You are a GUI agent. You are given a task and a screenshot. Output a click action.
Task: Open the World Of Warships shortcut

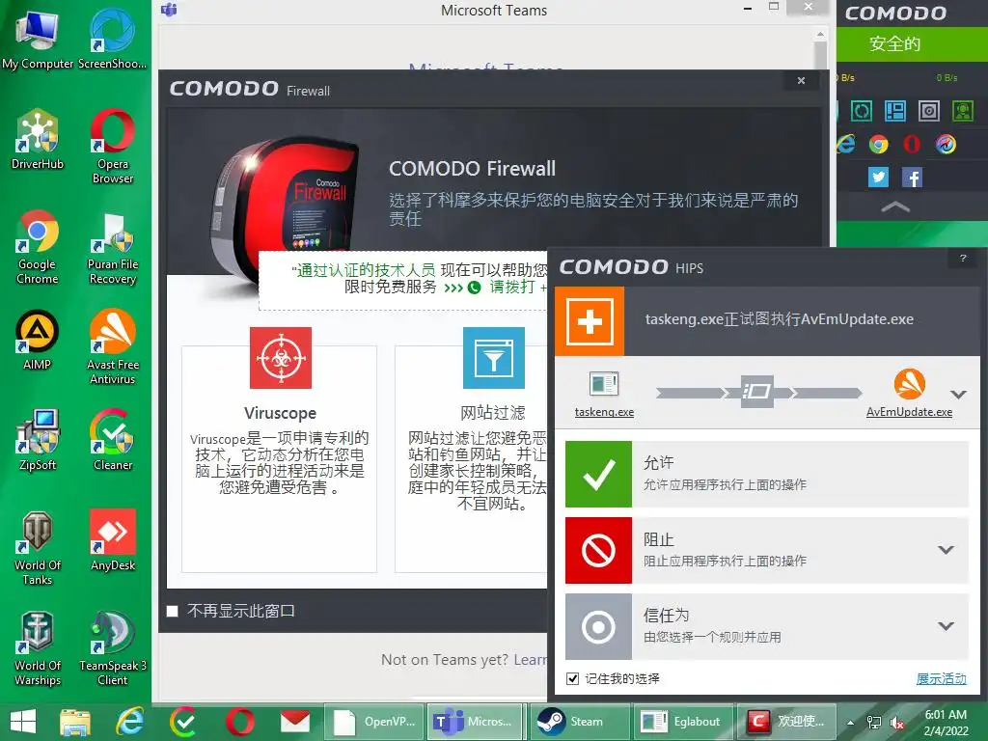(38, 648)
